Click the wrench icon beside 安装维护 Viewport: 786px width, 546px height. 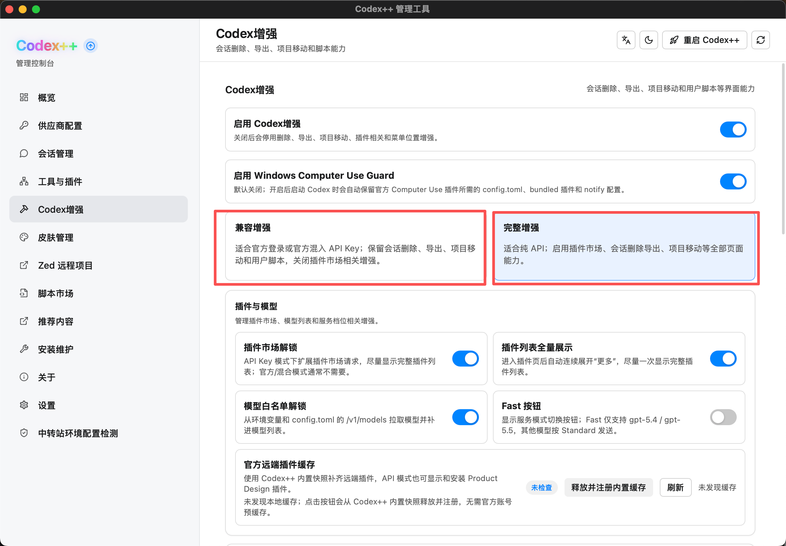pos(24,349)
